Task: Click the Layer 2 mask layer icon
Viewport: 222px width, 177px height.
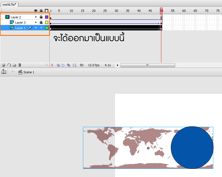Action: pyautogui.click(x=7, y=17)
